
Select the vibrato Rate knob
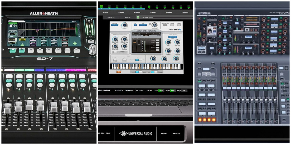[x=168, y=42]
